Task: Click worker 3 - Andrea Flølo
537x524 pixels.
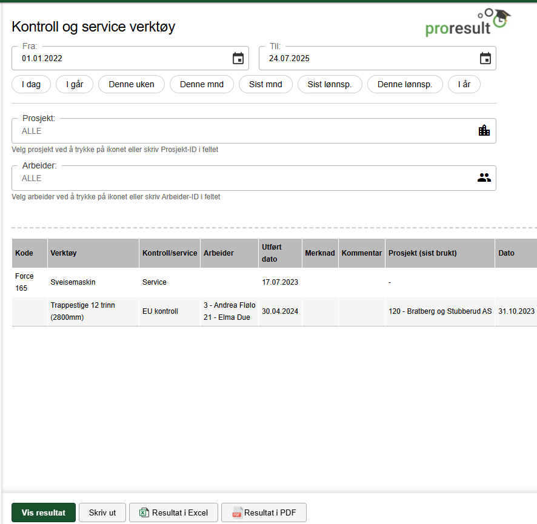Action: (x=230, y=305)
